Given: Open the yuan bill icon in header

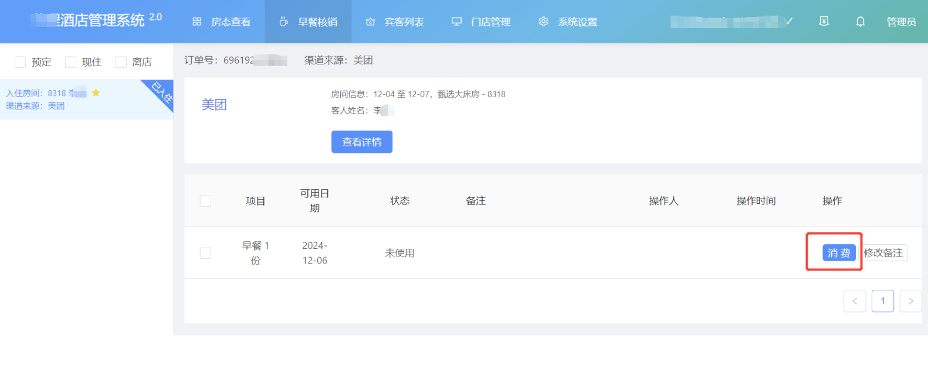Looking at the screenshot, I should [x=824, y=22].
